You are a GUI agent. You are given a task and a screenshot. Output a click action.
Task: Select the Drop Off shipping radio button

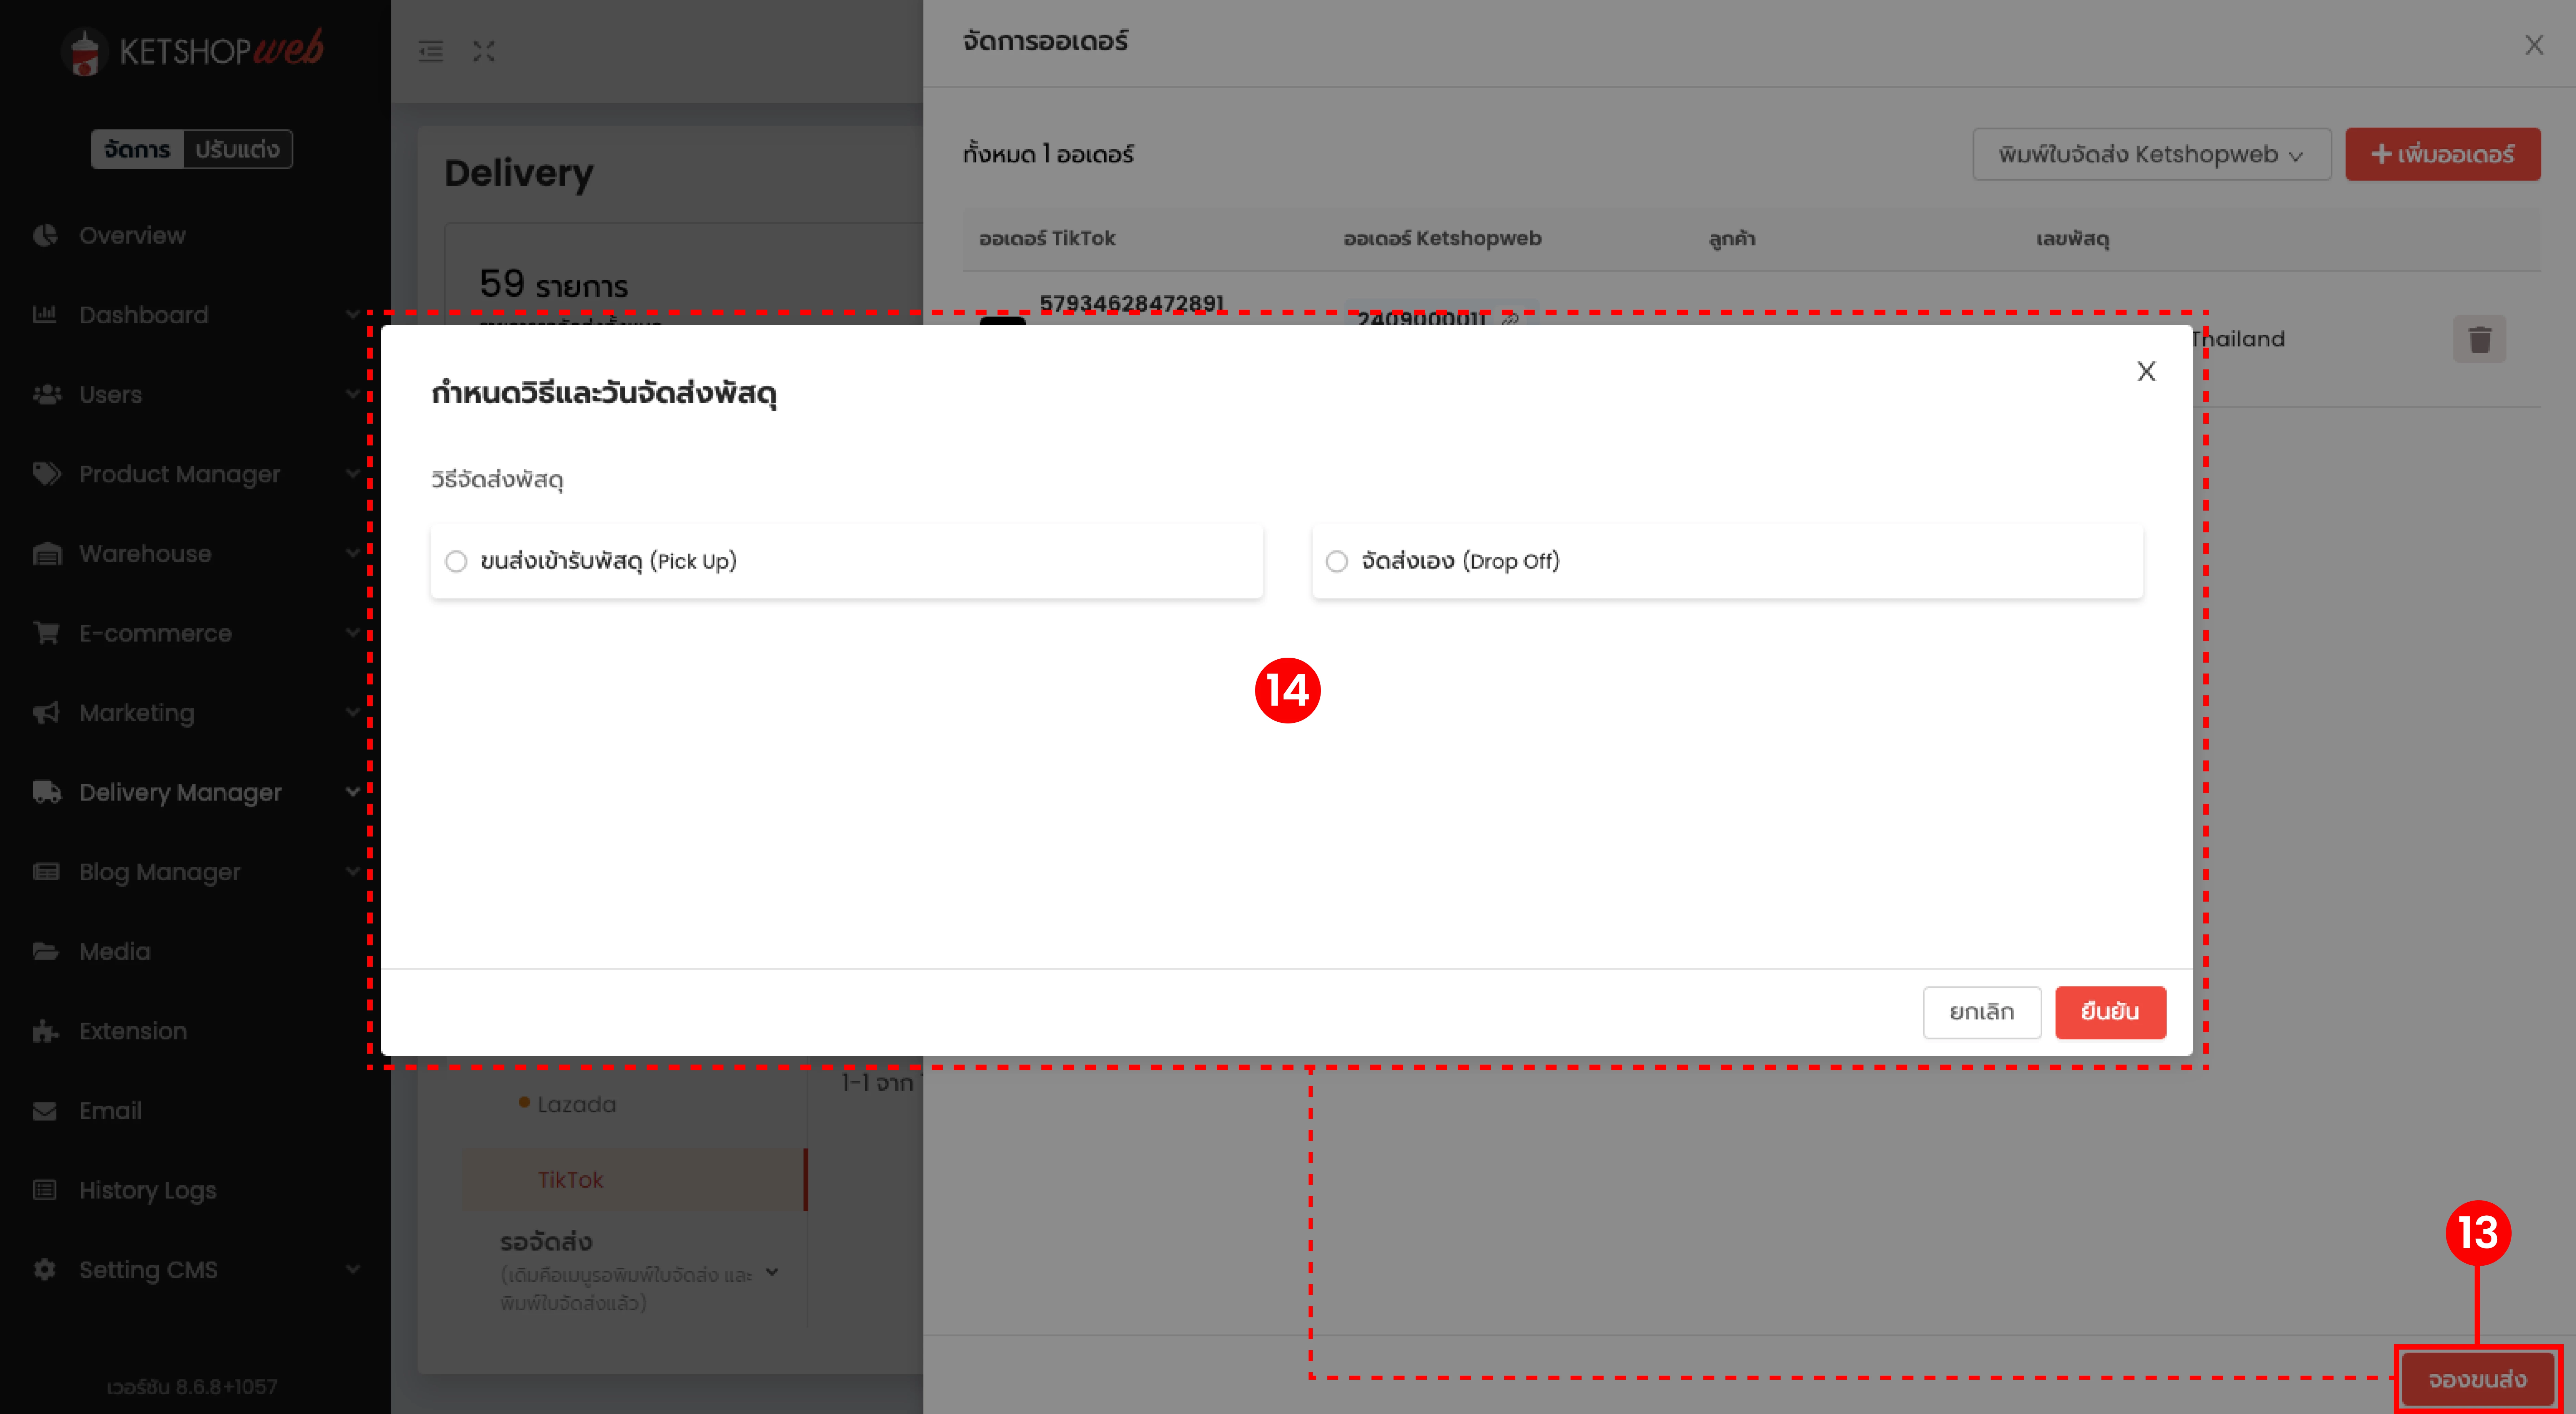(x=1337, y=562)
